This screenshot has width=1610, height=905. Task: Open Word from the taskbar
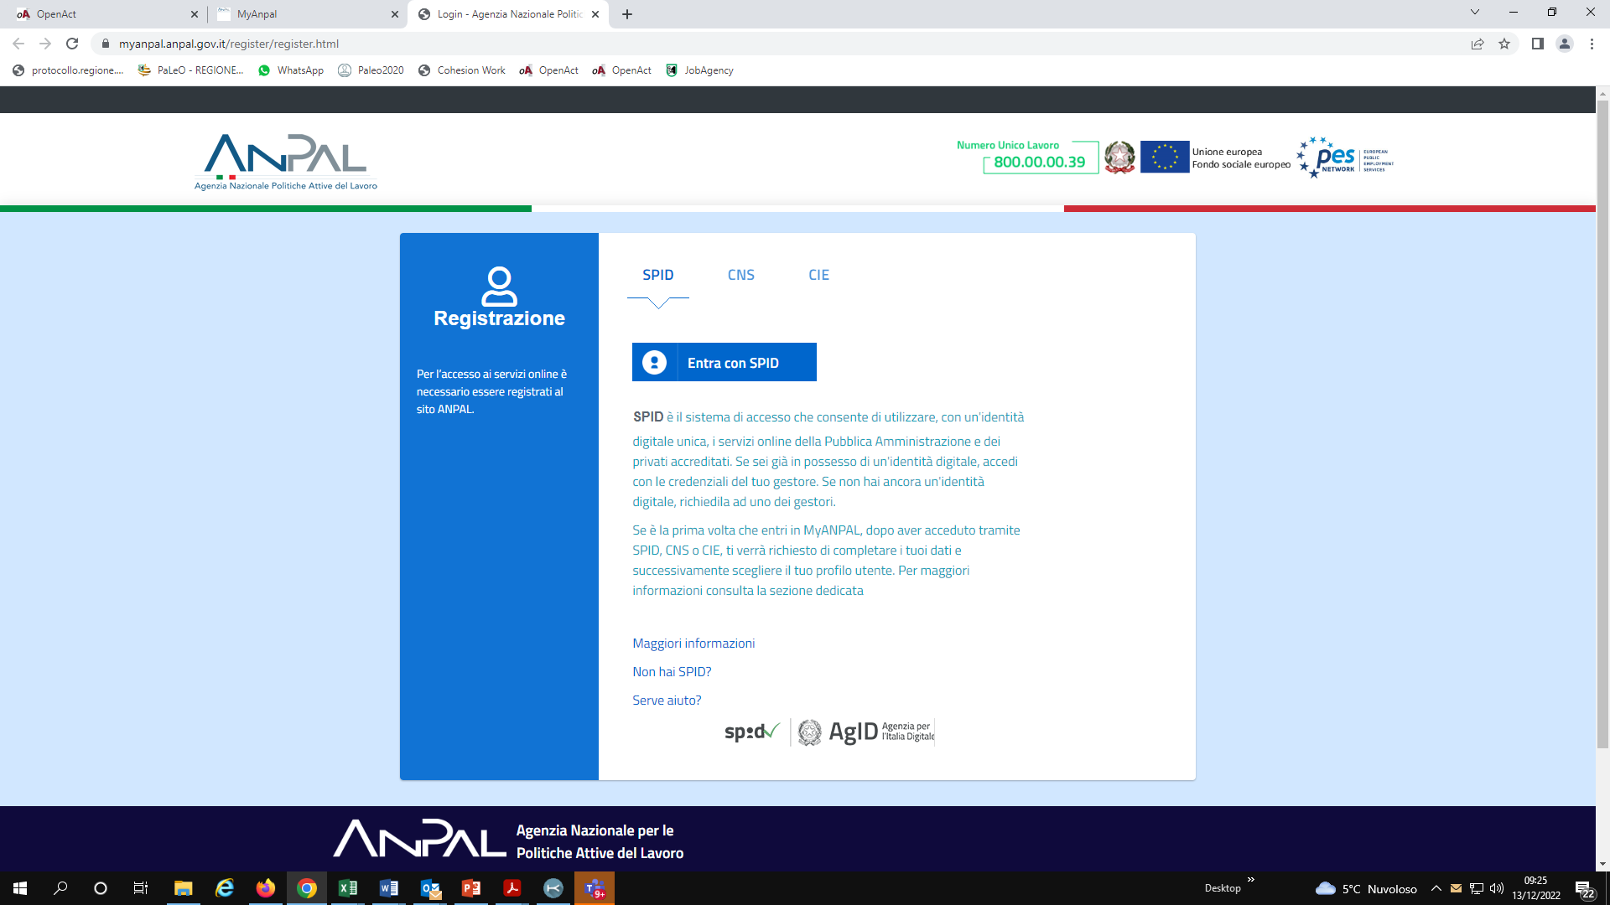tap(388, 888)
